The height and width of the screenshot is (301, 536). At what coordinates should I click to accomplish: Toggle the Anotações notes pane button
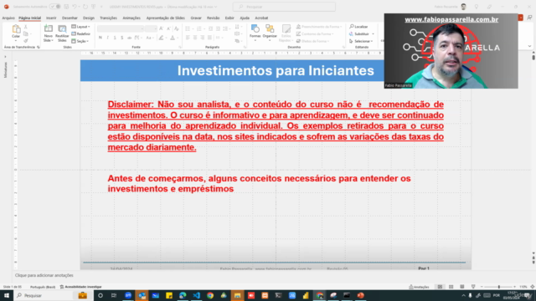click(419, 287)
